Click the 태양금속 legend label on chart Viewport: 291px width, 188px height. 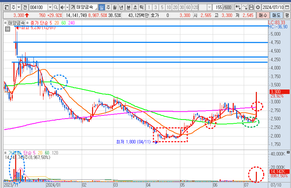17,23
